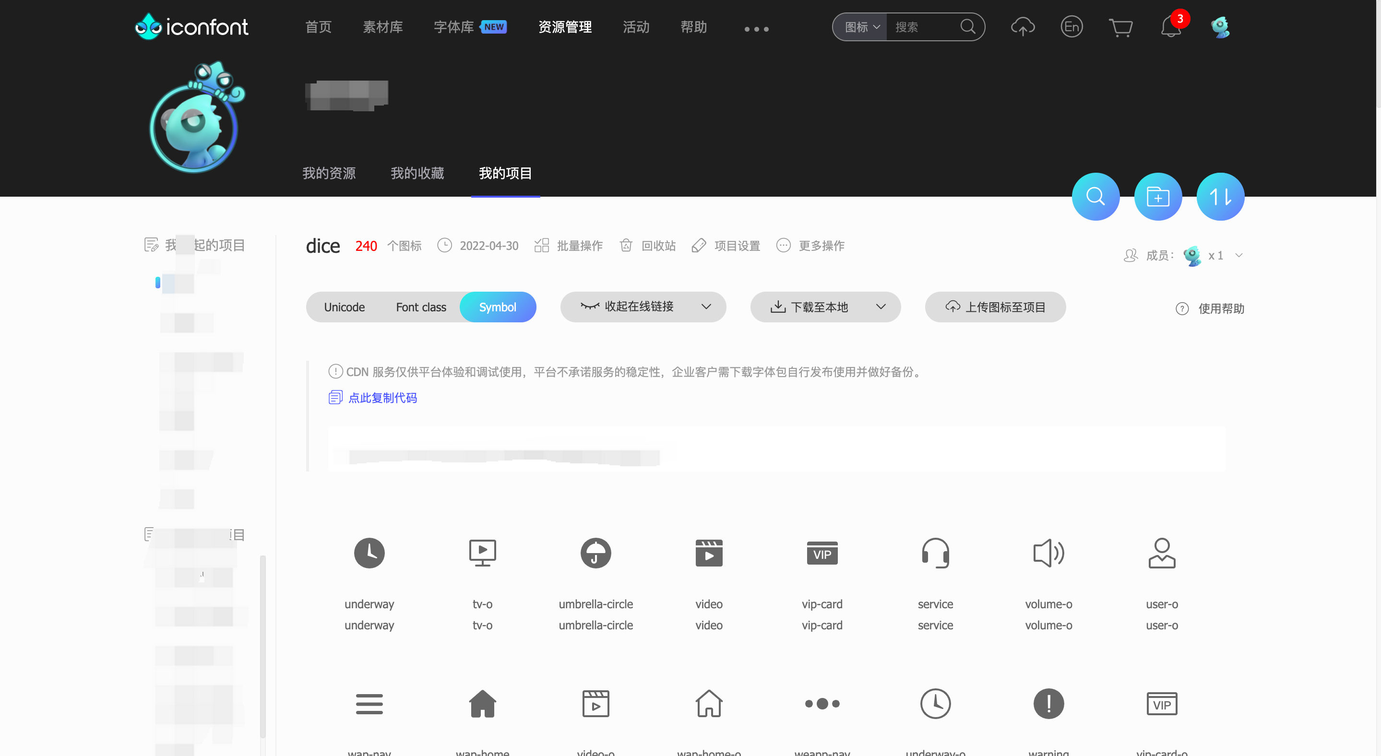The image size is (1381, 756).
Task: Select the vip-card icon
Action: (822, 553)
